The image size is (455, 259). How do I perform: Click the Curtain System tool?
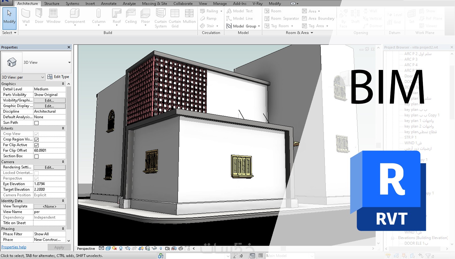click(x=161, y=18)
